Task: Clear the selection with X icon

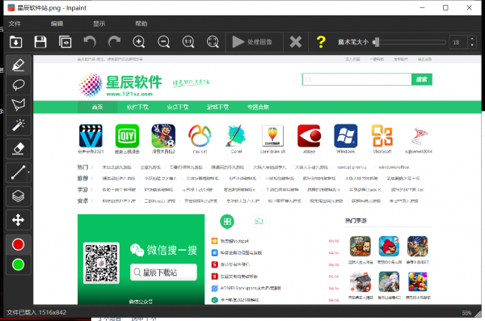Action: 296,42
